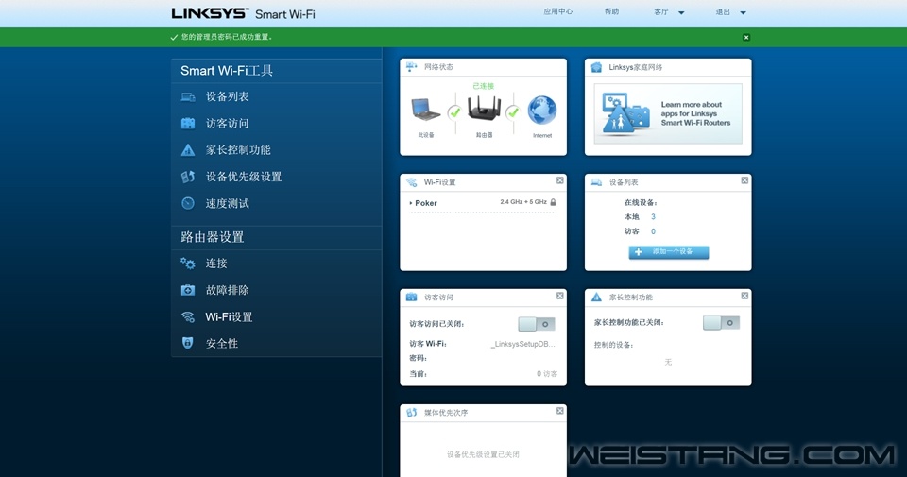The width and height of the screenshot is (907, 477).
Task: Open the 退出 sign-out dropdown arrow
Action: [x=743, y=13]
